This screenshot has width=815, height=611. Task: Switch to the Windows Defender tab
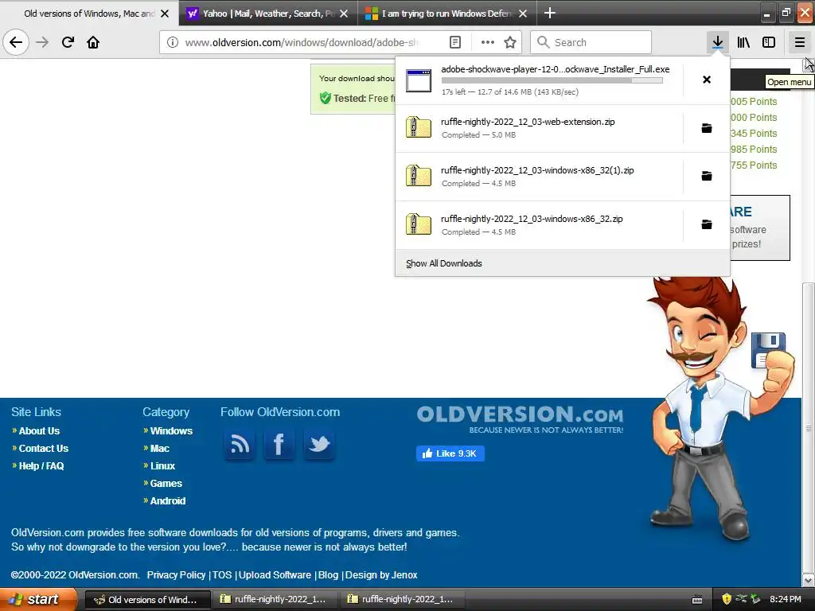(447, 14)
